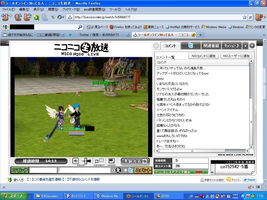
Task: Go back with the cat back-arrow button
Action: (5, 17)
